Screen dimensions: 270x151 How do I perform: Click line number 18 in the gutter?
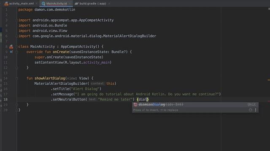pos(5,99)
